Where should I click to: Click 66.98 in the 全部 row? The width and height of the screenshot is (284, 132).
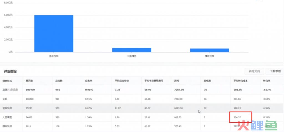point(148,99)
